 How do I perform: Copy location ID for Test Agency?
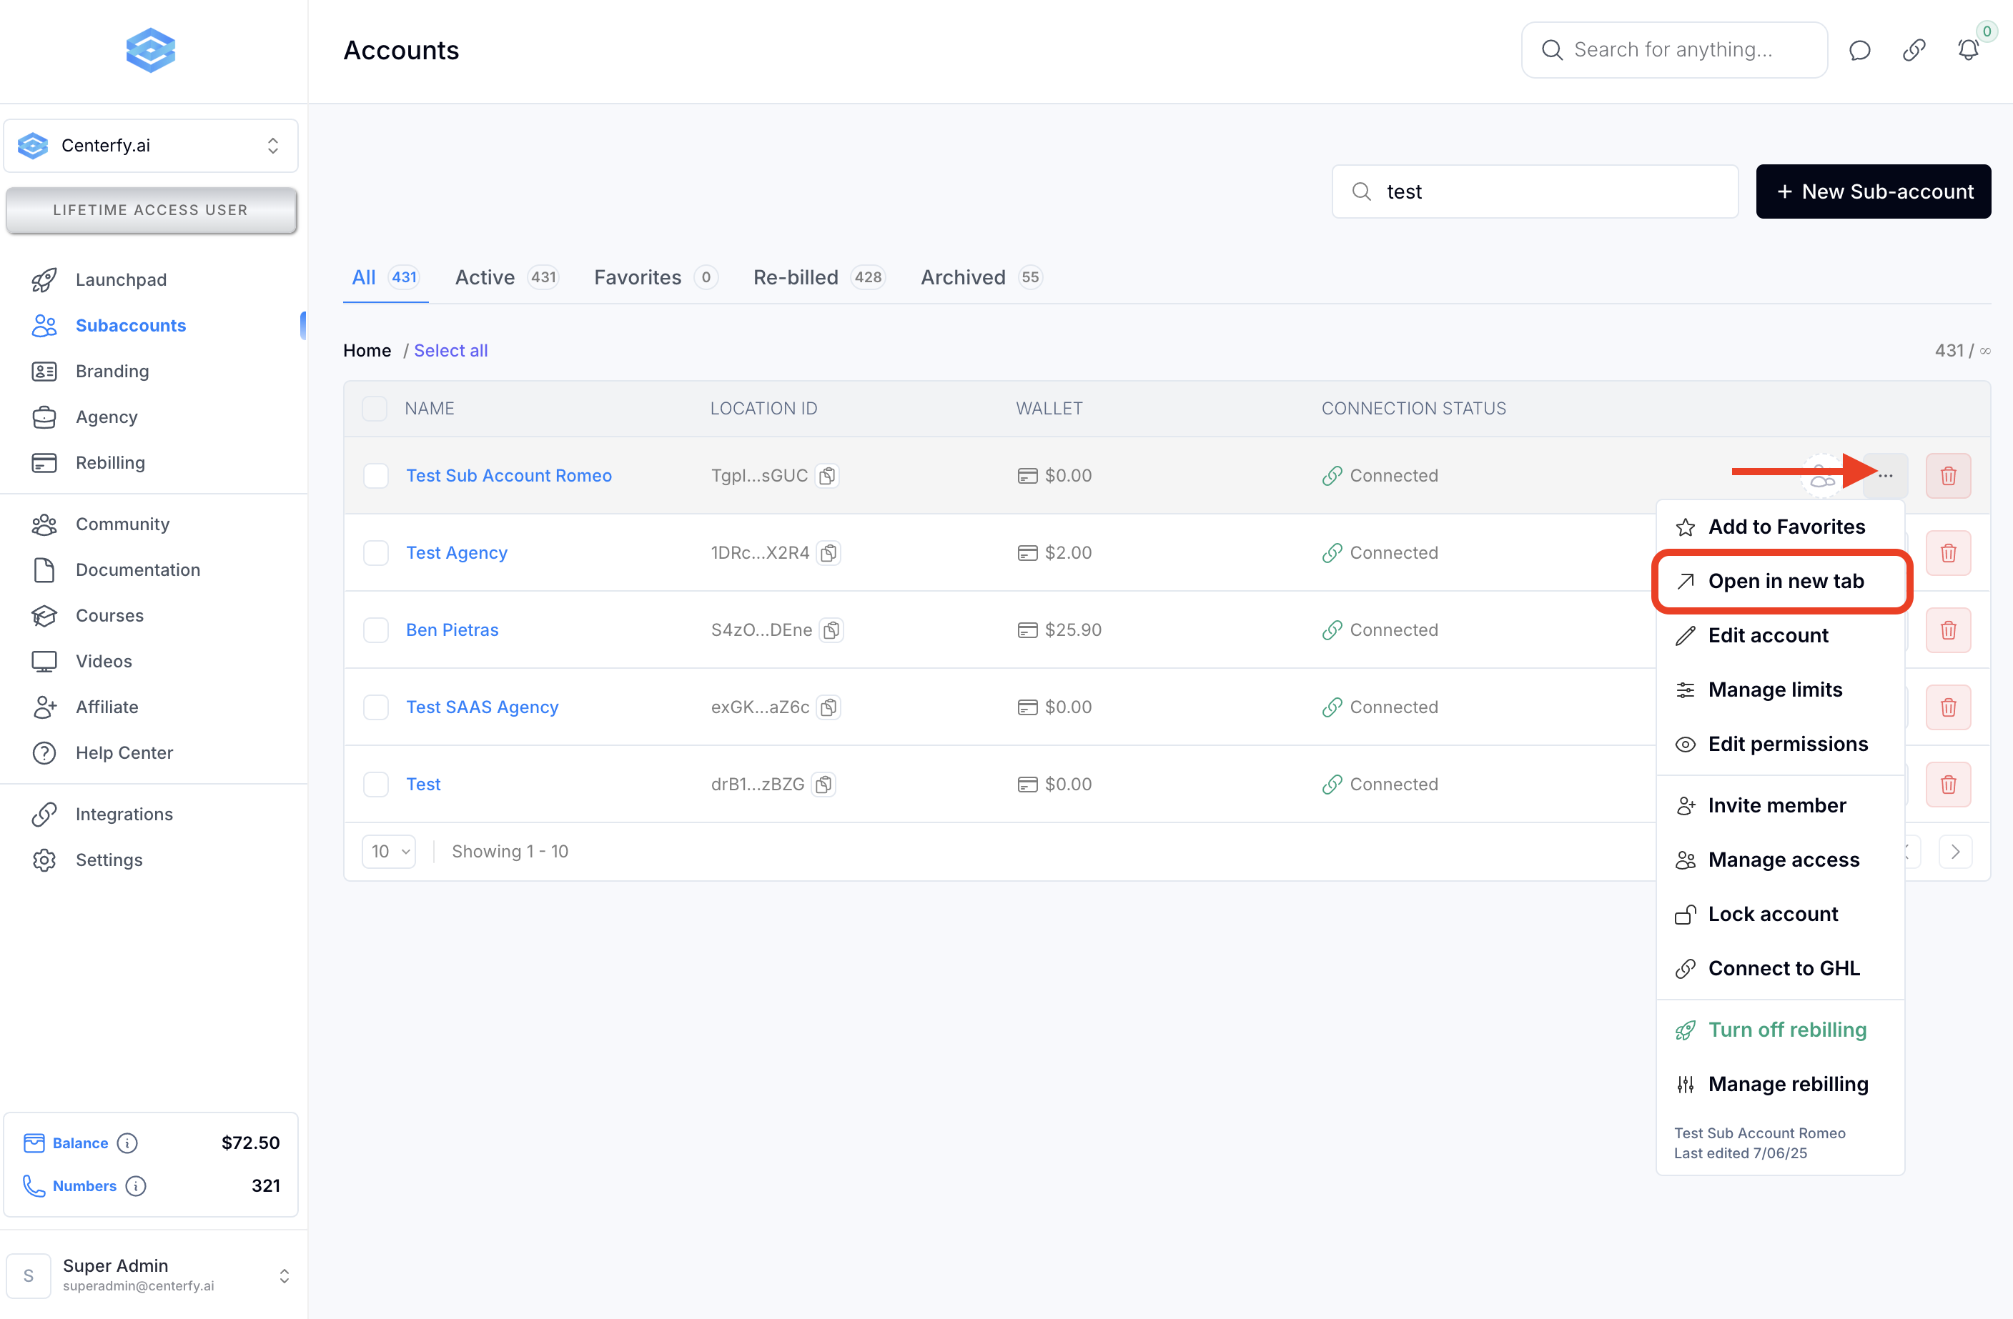click(x=829, y=553)
